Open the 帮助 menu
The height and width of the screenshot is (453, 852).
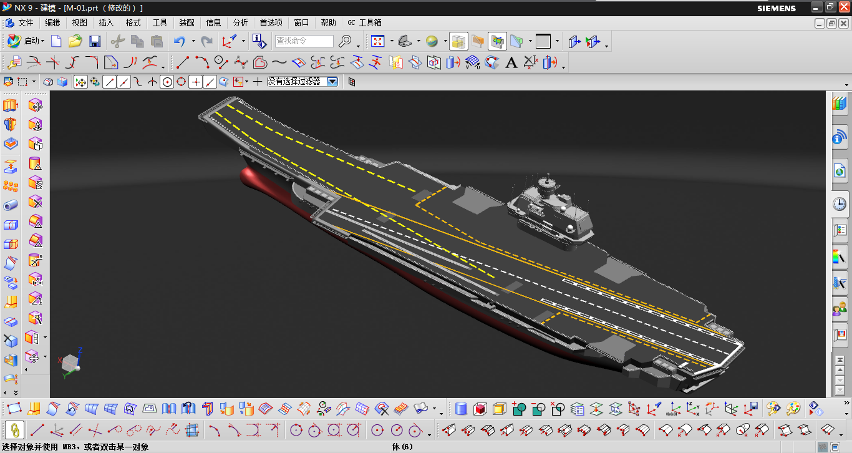pyautogui.click(x=328, y=22)
